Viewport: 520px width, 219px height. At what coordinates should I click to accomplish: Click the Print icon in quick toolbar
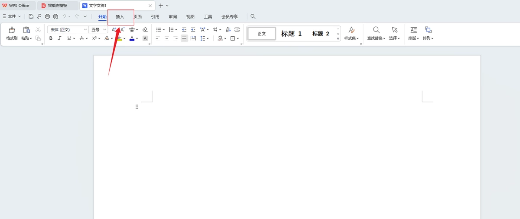pos(48,16)
